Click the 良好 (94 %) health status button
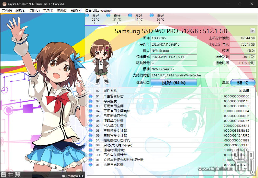The width and height of the screenshot is (258, 178). click(x=174, y=82)
